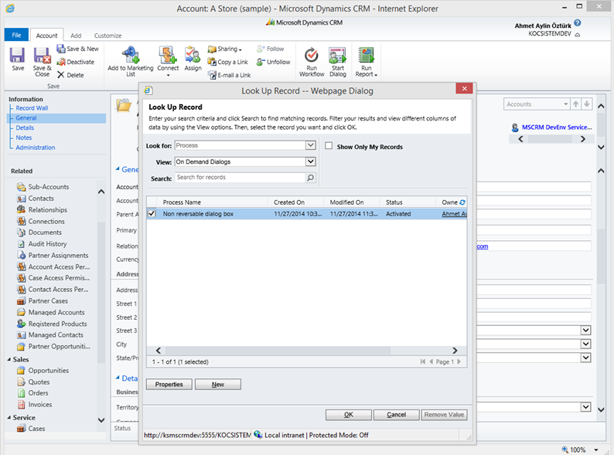This screenshot has width=614, height=455.
Task: Switch to the Account ribbon tab
Action: (46, 36)
